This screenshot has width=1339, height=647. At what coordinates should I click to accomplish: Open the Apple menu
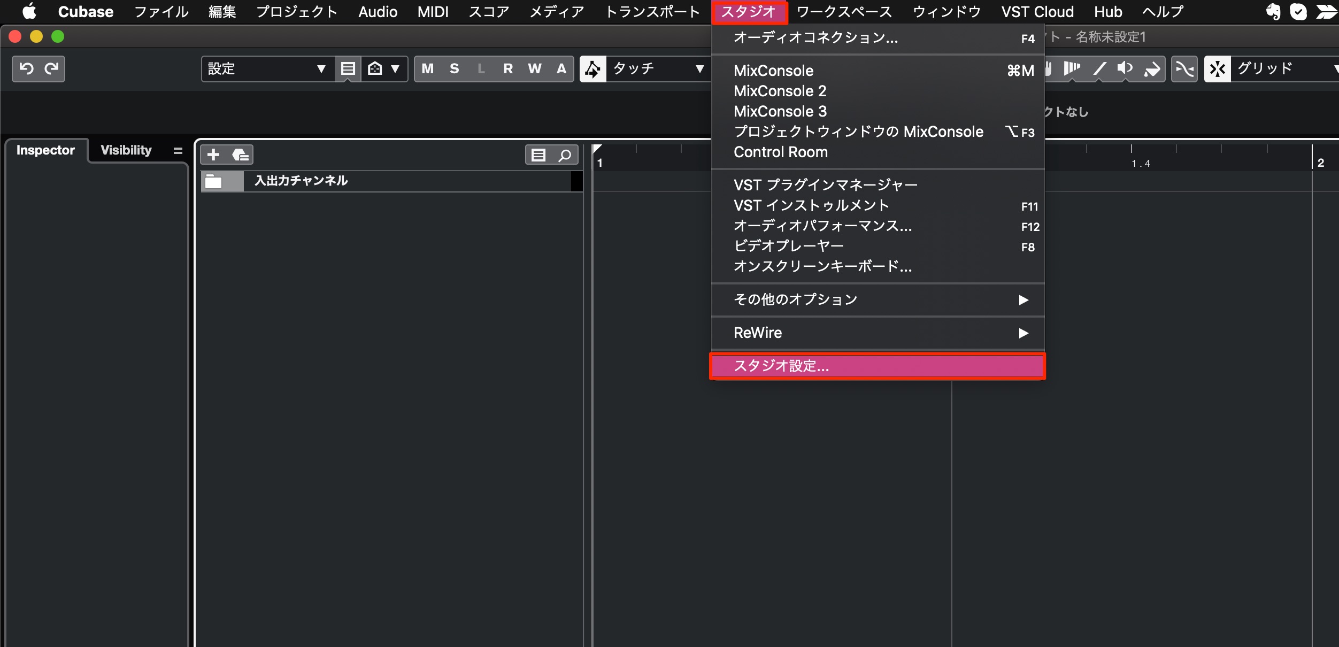[29, 11]
